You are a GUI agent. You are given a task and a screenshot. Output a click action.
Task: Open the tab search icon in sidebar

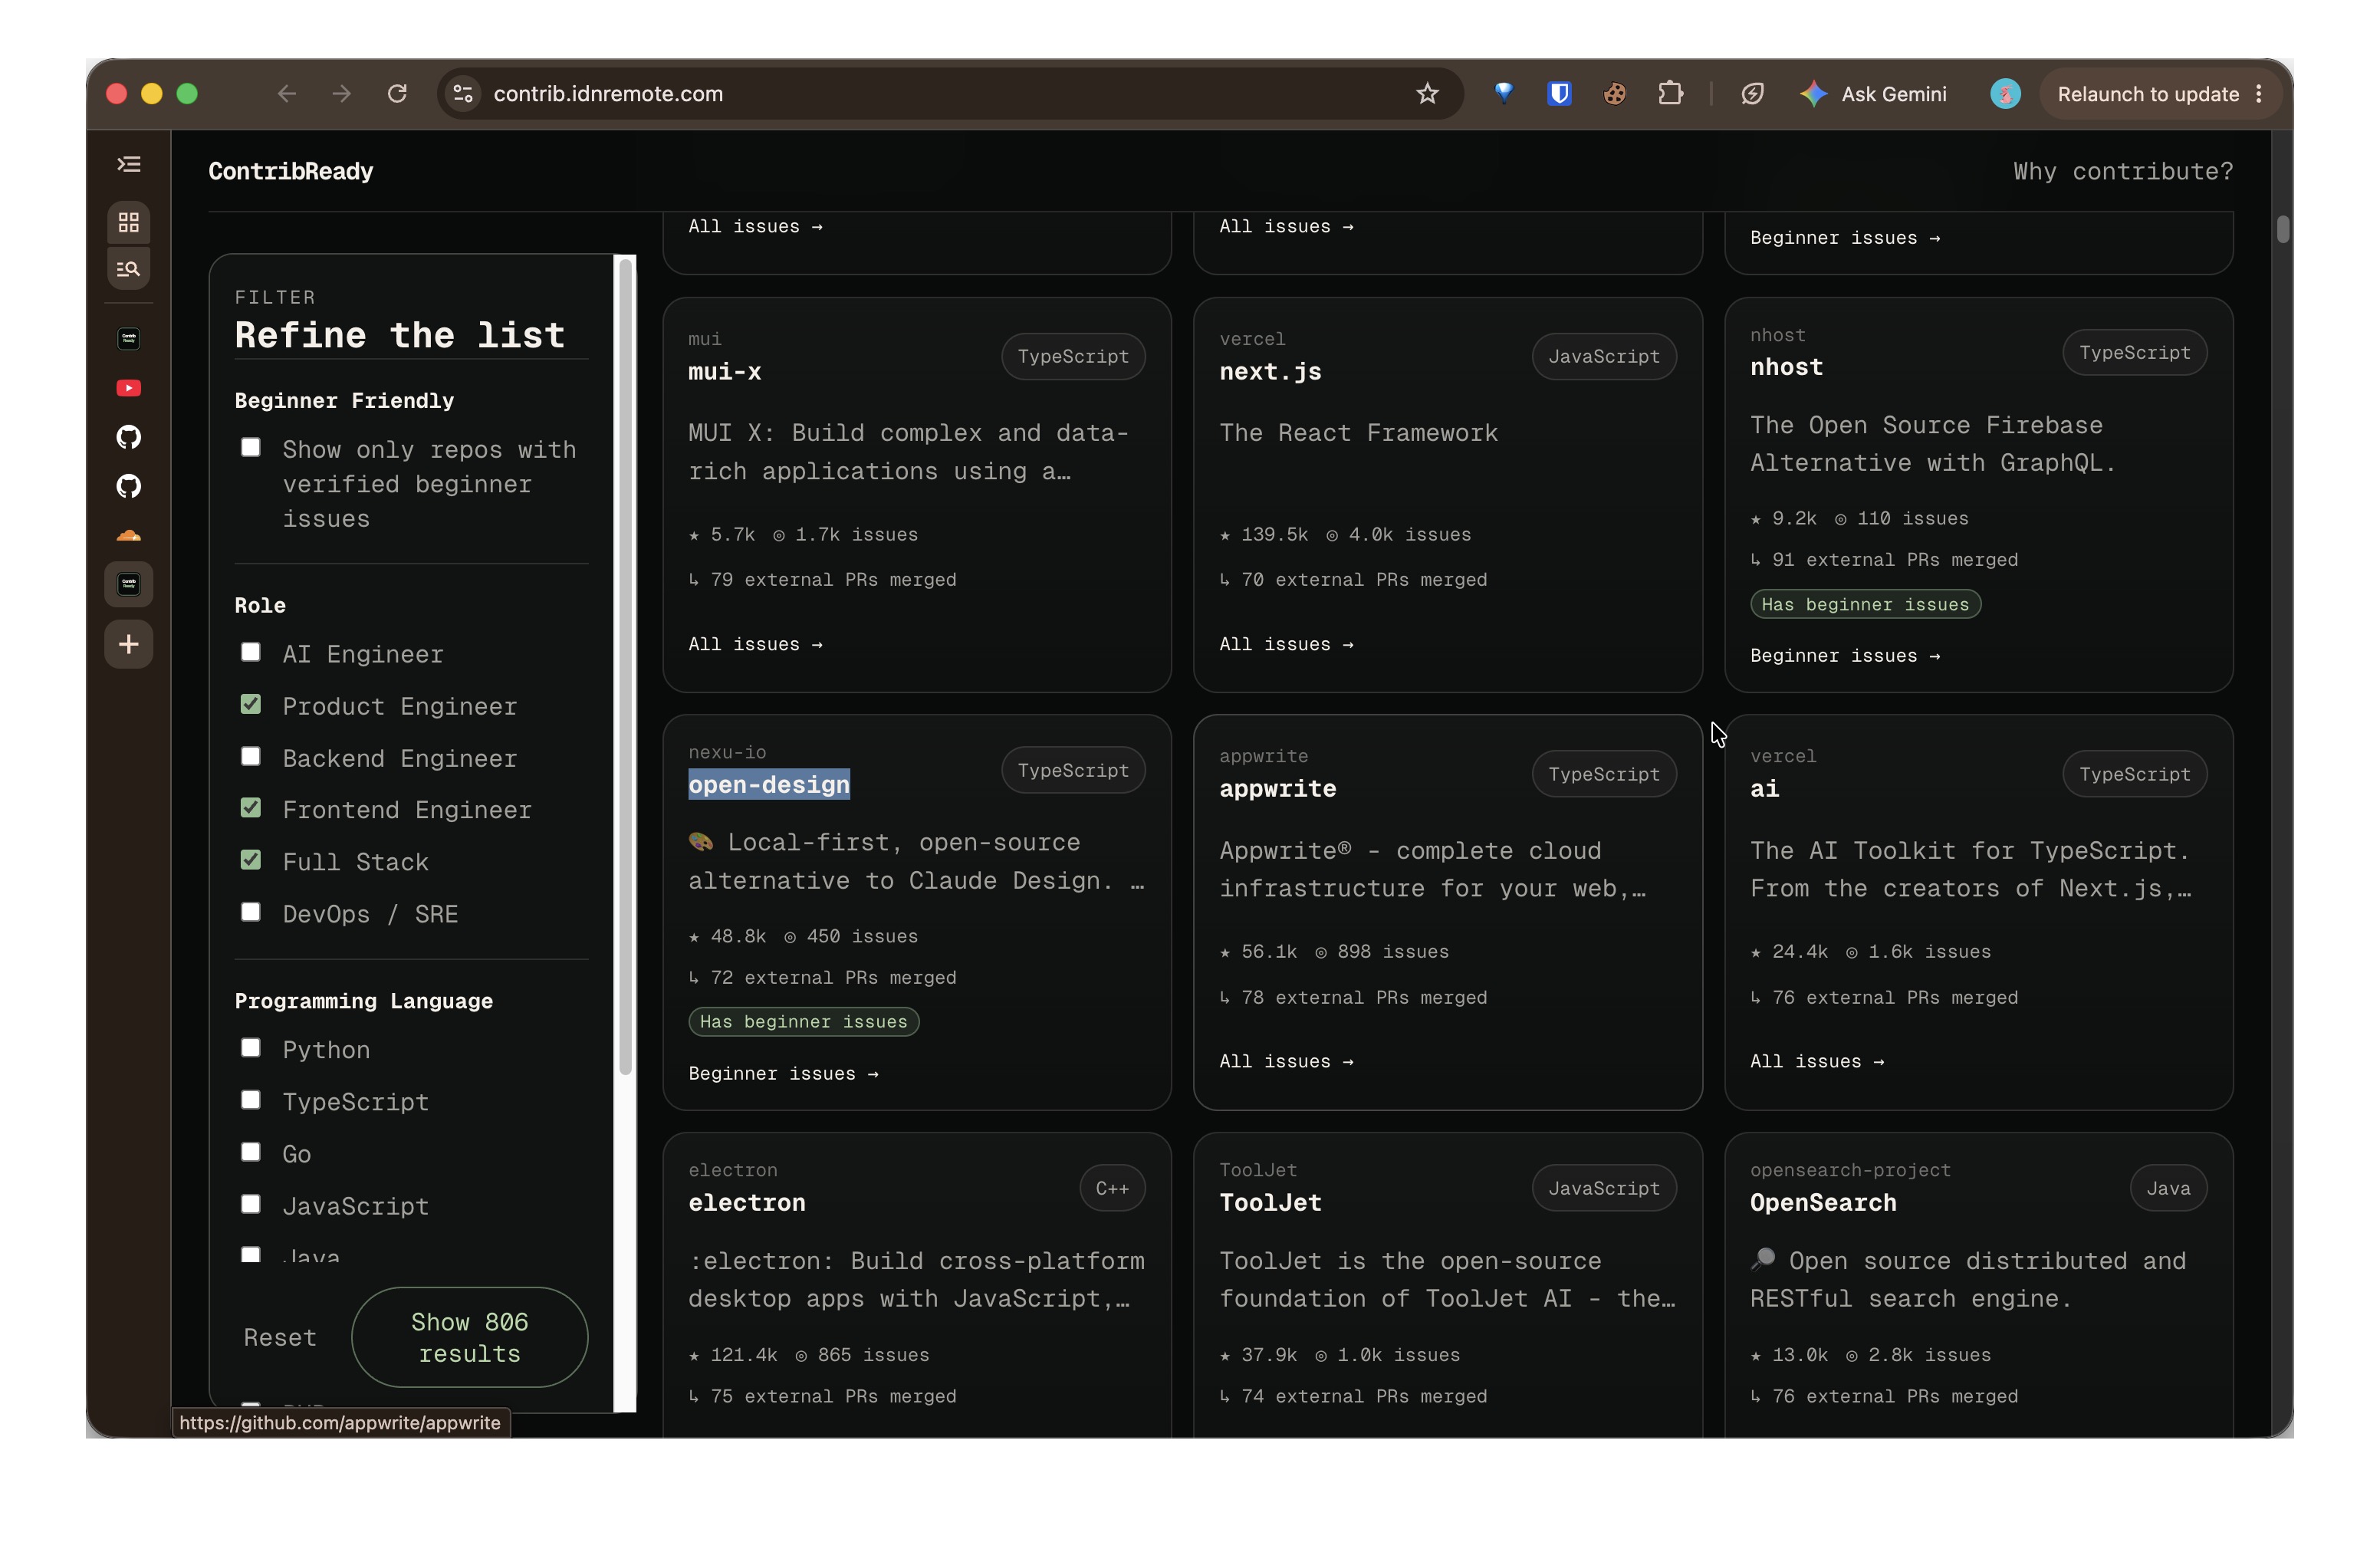coord(129,268)
